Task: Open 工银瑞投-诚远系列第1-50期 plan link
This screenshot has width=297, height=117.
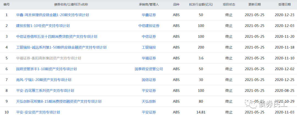Action: tap(61, 47)
